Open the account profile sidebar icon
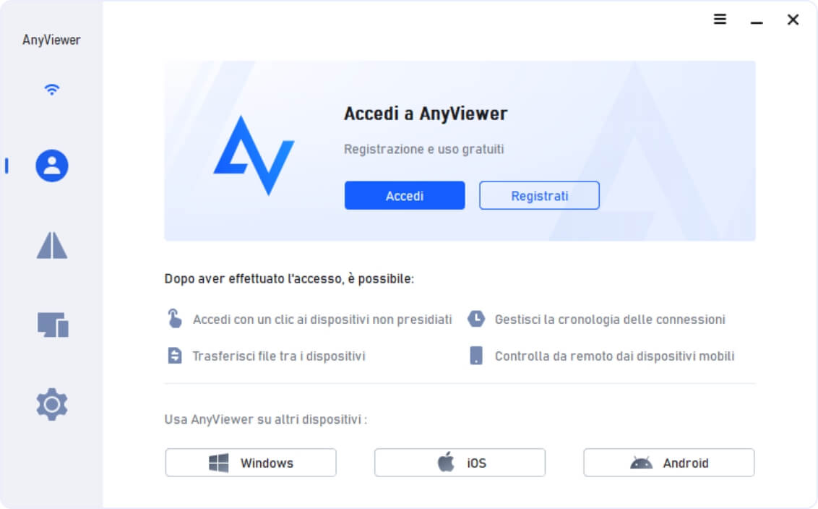This screenshot has width=818, height=509. coord(51,166)
